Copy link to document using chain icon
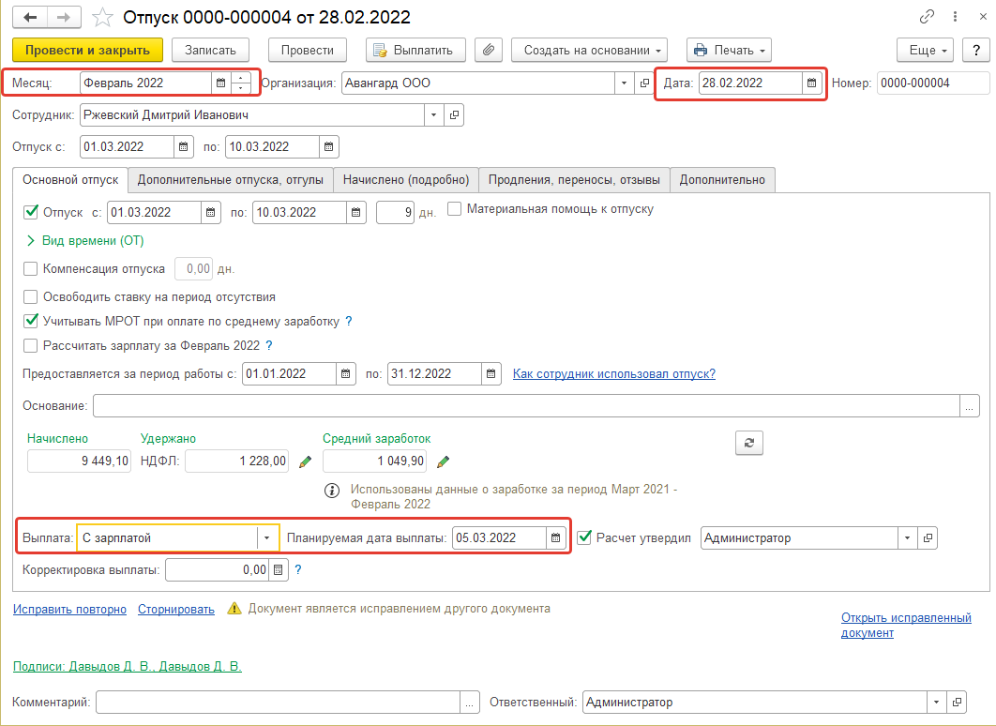996x726 pixels. click(927, 17)
